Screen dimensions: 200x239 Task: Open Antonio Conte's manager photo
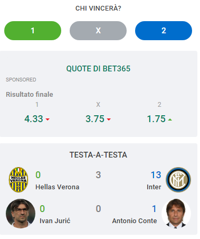(176, 214)
